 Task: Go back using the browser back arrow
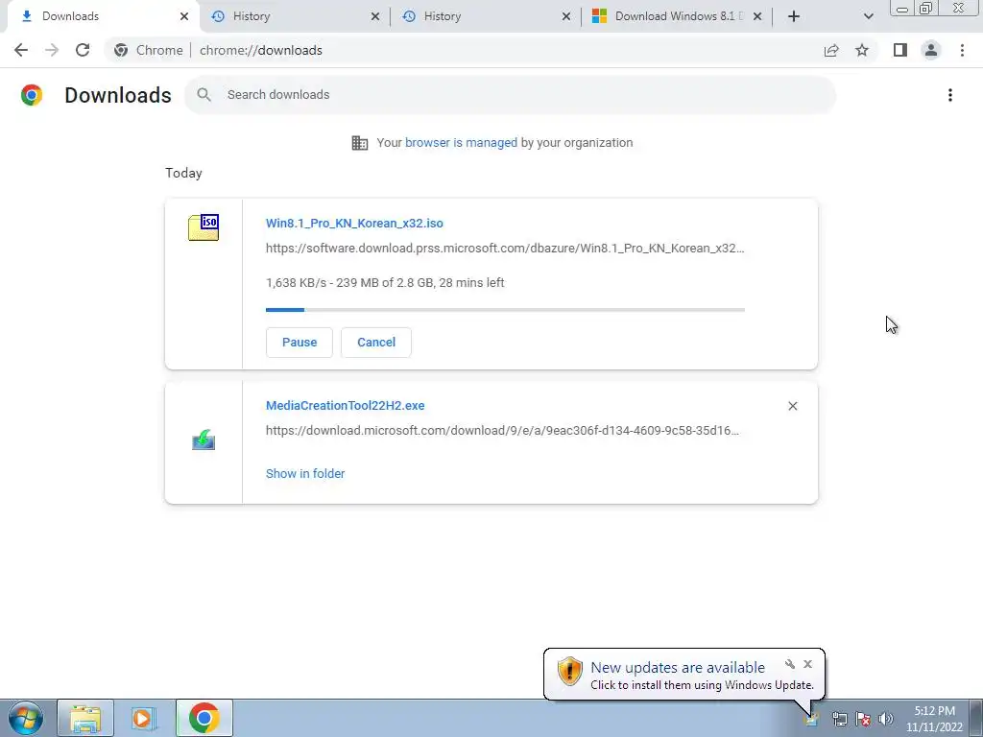(21, 50)
